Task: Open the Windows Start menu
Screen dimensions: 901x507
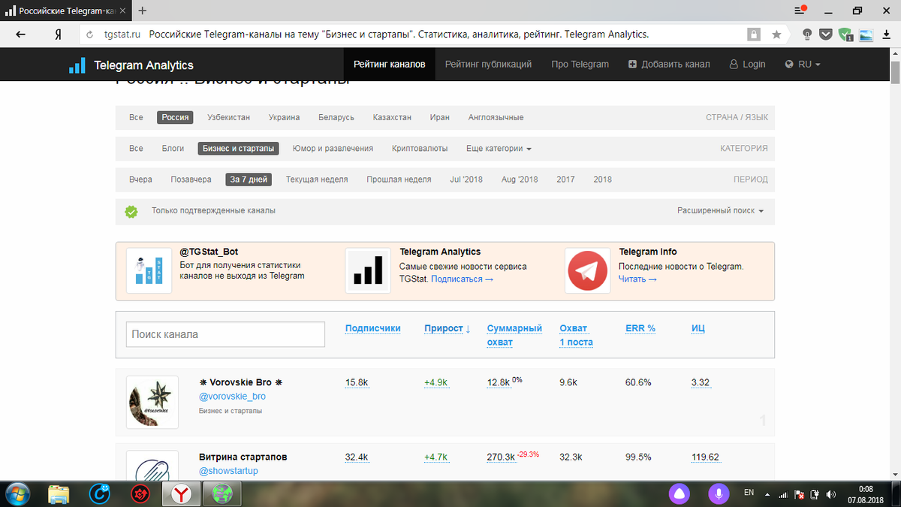Action: pos(16,493)
